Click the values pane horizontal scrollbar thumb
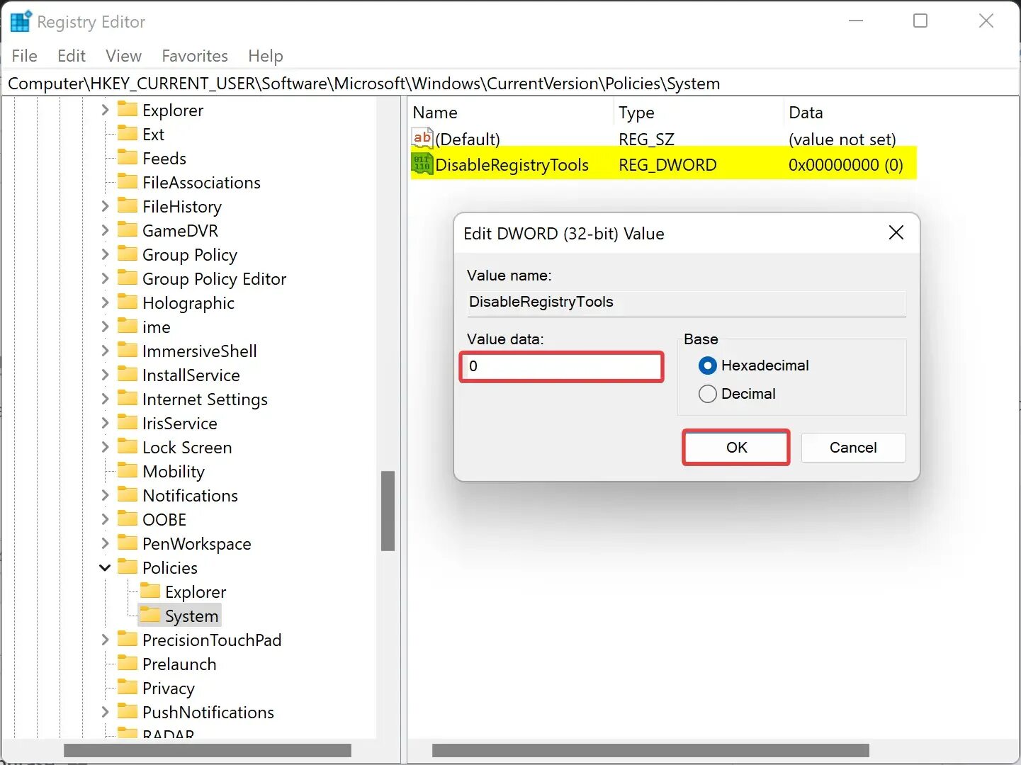The height and width of the screenshot is (765, 1021). tap(650, 750)
